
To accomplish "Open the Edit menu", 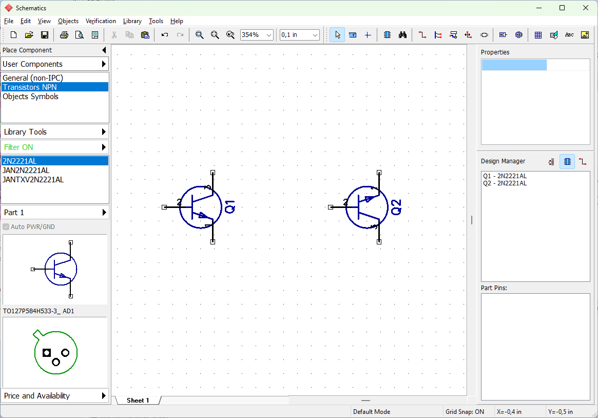I will click(x=26, y=21).
